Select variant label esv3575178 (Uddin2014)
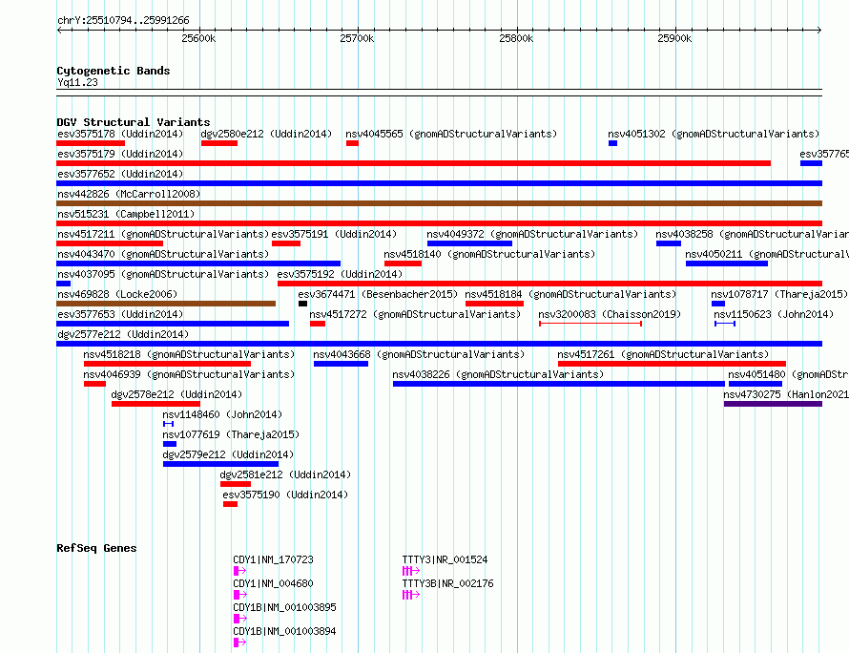849x653 pixels. tap(120, 134)
